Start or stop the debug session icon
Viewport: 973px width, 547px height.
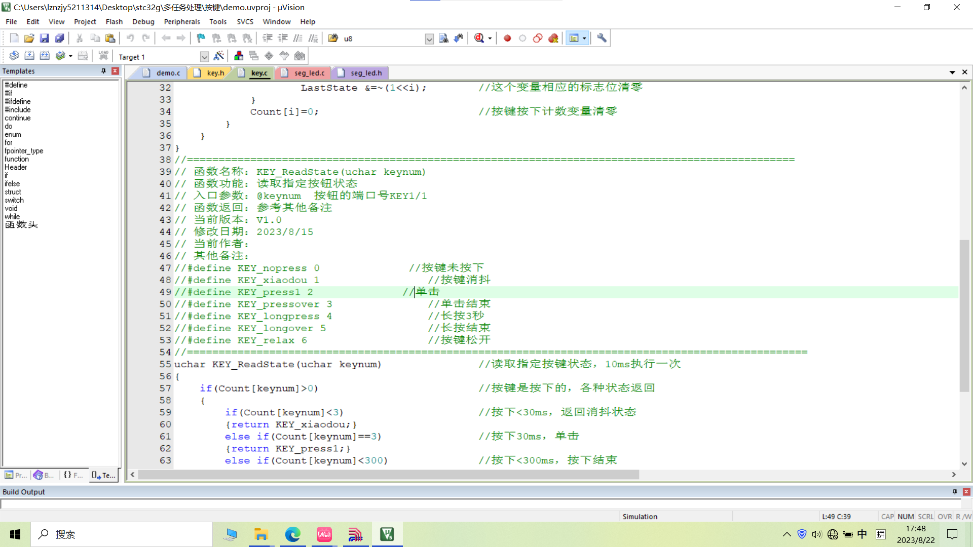479,38
